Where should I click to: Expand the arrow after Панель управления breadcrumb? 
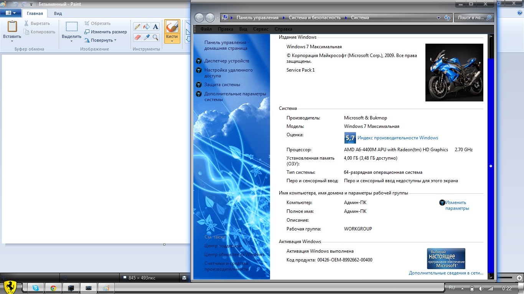click(x=283, y=18)
